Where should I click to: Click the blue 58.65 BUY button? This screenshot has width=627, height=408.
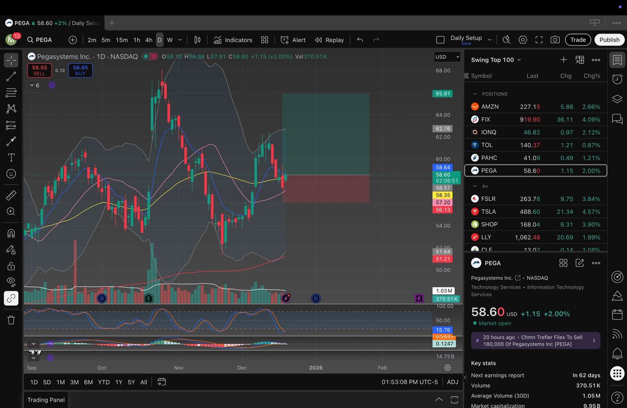81,70
